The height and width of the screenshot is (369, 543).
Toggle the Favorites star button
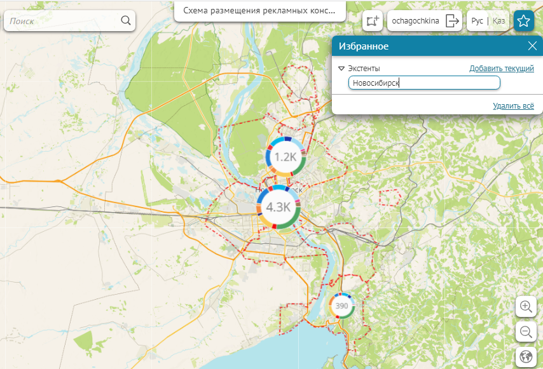(523, 21)
